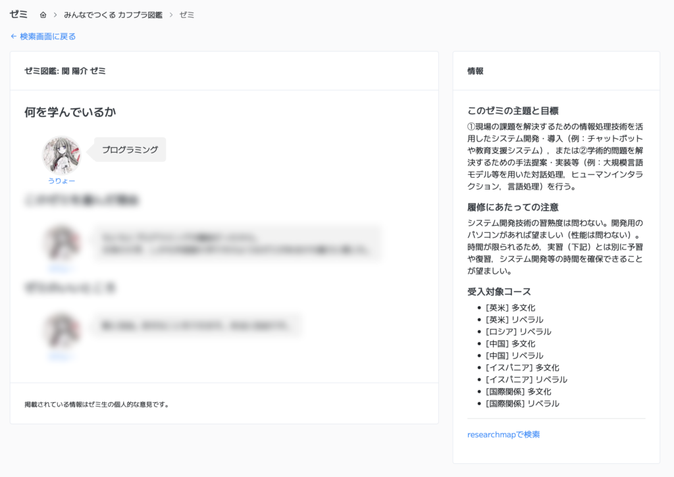This screenshot has width=674, height=477.
Task: Open the うりょー username link under first avatar
Action: [61, 181]
